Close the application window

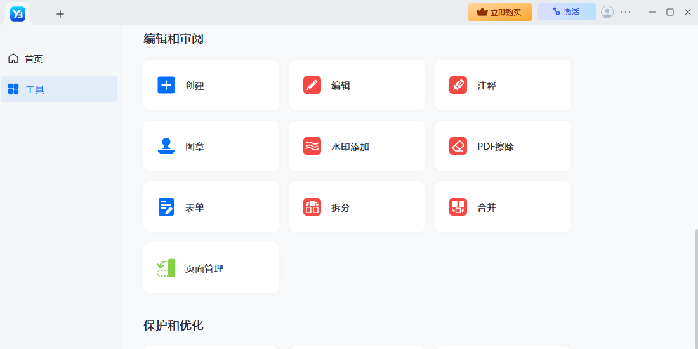(x=688, y=12)
